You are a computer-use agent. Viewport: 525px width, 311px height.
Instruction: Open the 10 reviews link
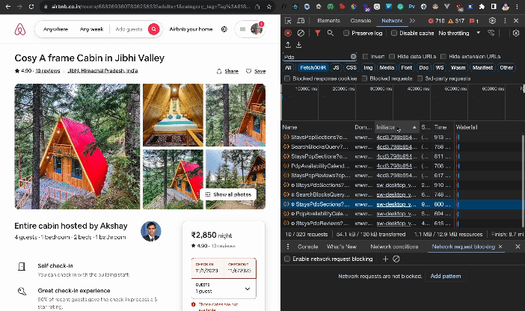tap(48, 70)
